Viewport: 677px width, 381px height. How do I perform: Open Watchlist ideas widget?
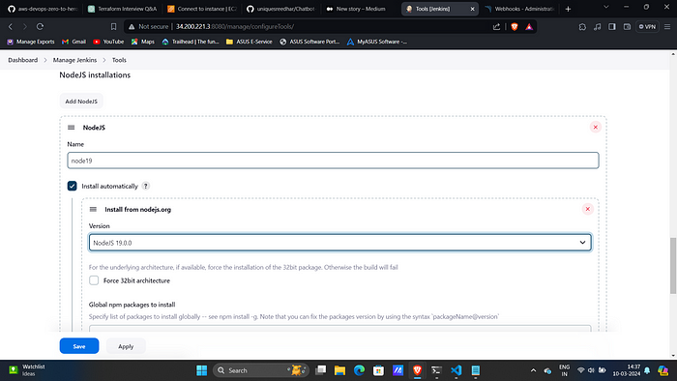point(27,370)
